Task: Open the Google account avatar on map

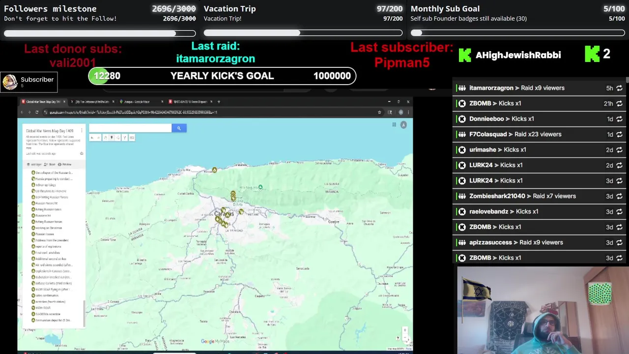Action: click(403, 125)
